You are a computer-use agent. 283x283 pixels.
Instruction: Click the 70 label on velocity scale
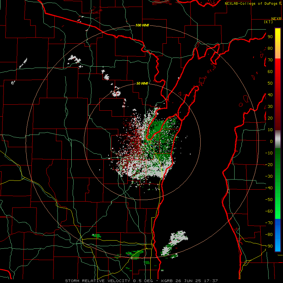click(270, 60)
